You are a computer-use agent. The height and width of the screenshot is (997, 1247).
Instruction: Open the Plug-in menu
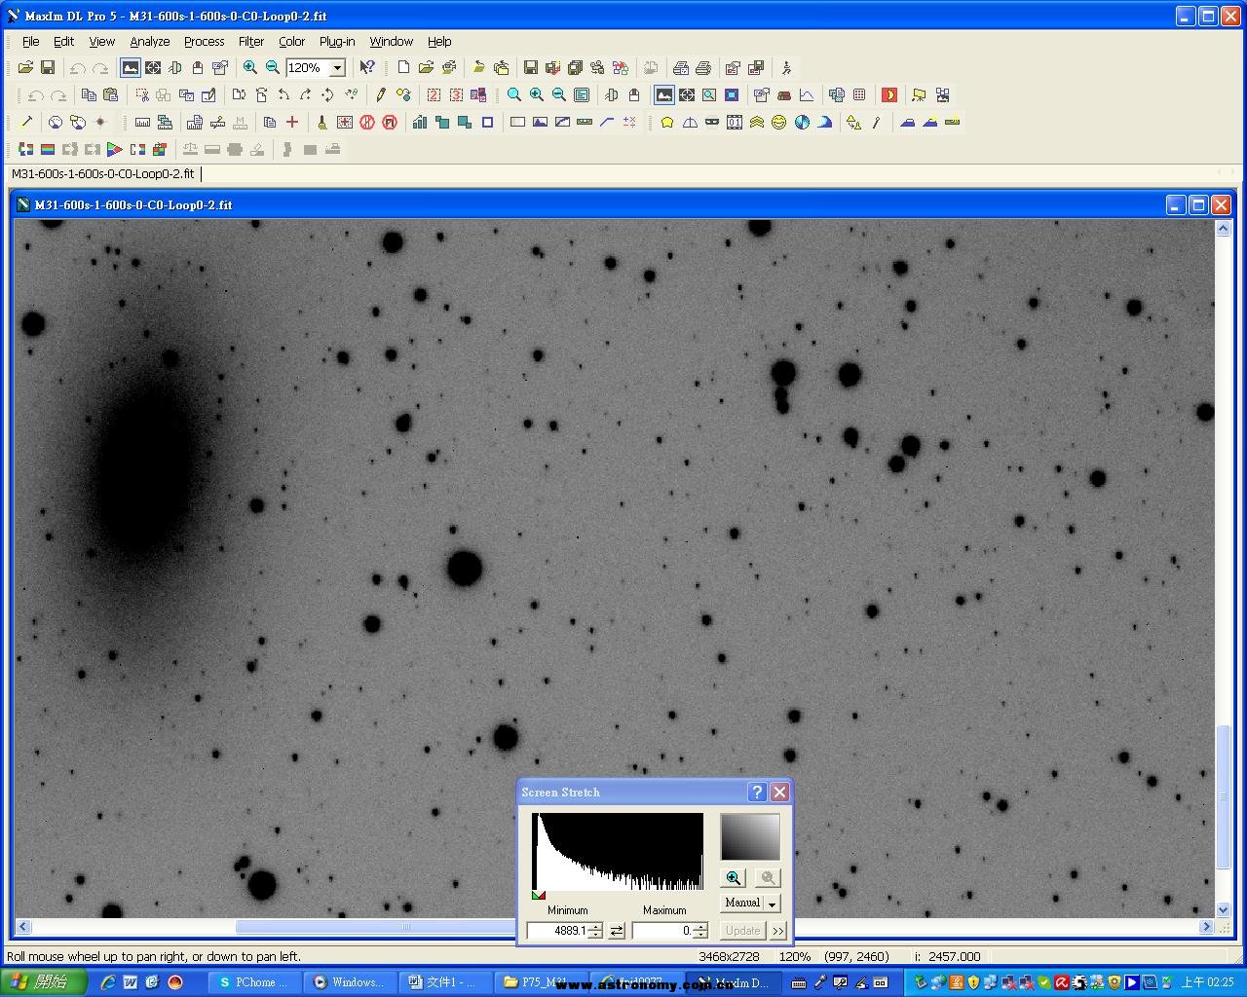337,41
